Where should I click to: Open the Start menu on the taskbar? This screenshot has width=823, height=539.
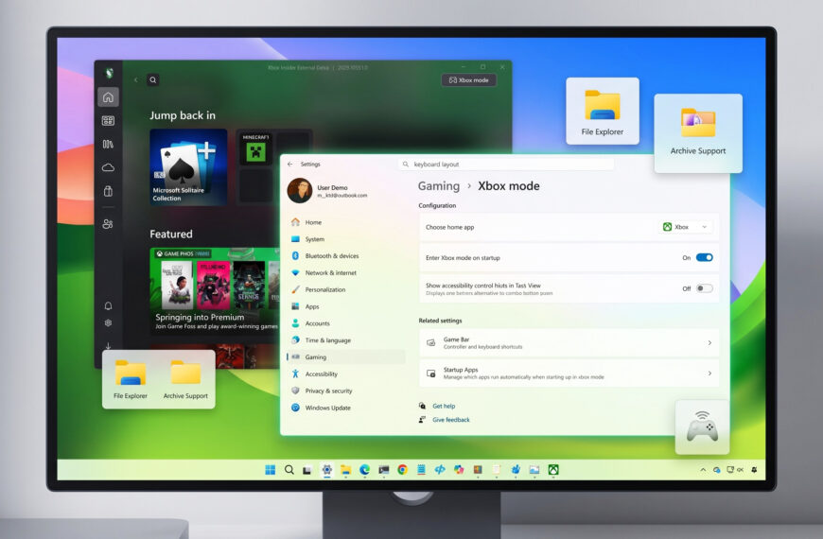click(271, 470)
